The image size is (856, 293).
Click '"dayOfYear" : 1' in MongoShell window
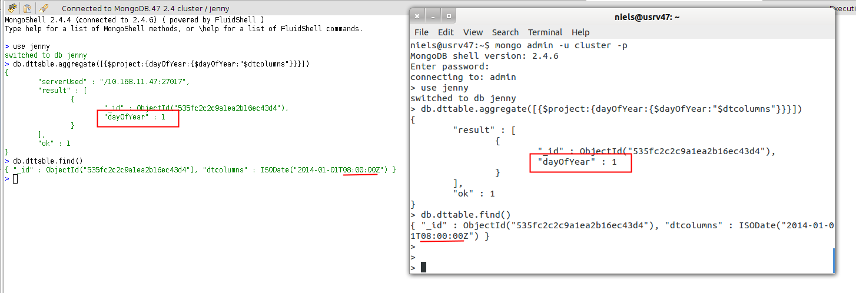pos(135,116)
